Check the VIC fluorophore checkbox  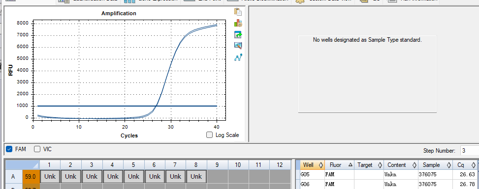point(37,149)
